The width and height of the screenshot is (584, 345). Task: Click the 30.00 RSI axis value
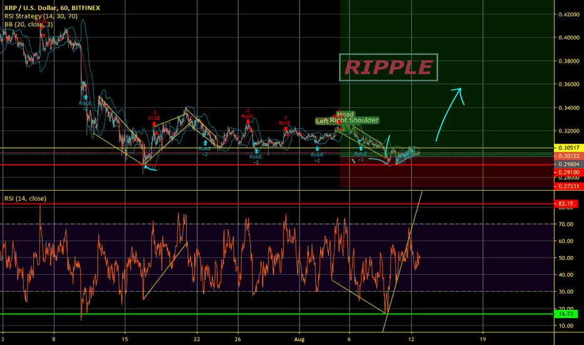(x=565, y=292)
